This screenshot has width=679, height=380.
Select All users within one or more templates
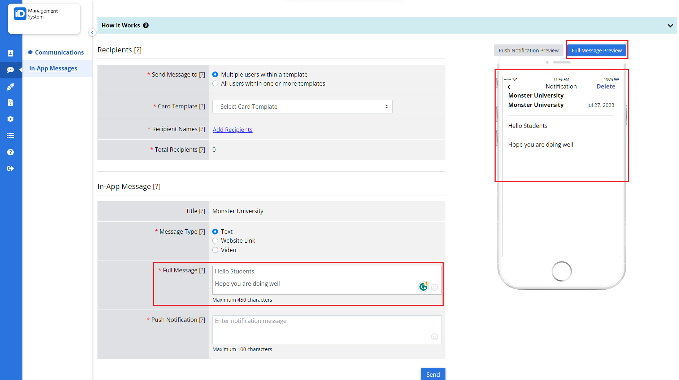coord(215,83)
